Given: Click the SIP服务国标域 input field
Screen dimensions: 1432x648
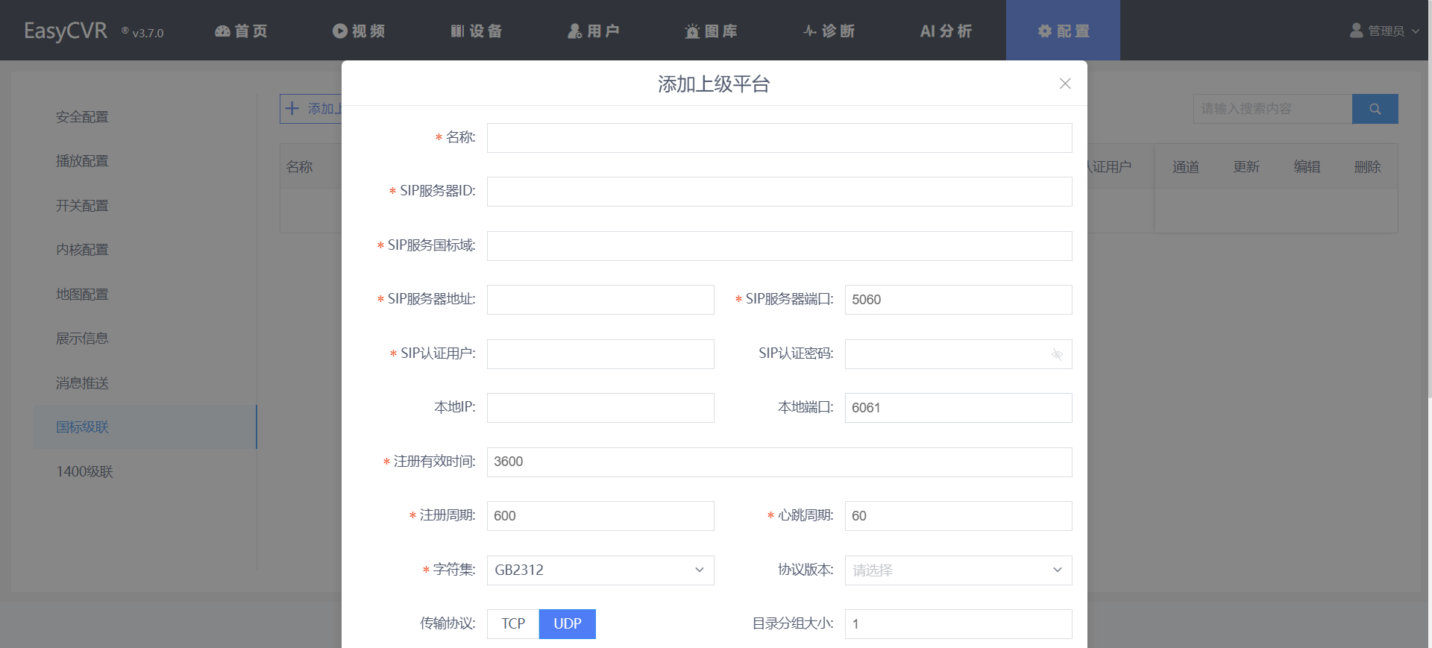Looking at the screenshot, I should [x=779, y=246].
